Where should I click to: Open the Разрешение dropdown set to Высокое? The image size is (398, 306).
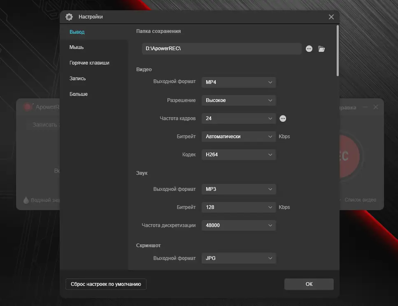point(239,100)
